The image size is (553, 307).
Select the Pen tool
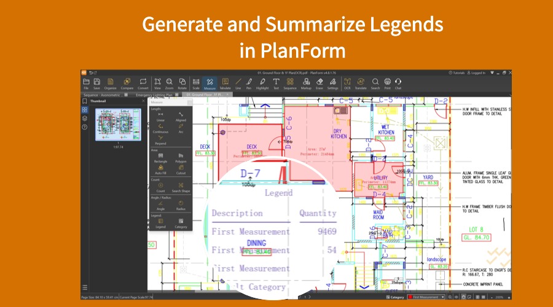249,84
